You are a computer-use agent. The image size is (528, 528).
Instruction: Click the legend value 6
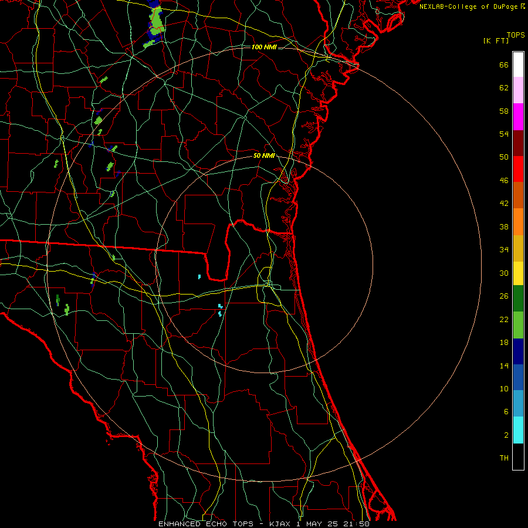click(x=506, y=412)
